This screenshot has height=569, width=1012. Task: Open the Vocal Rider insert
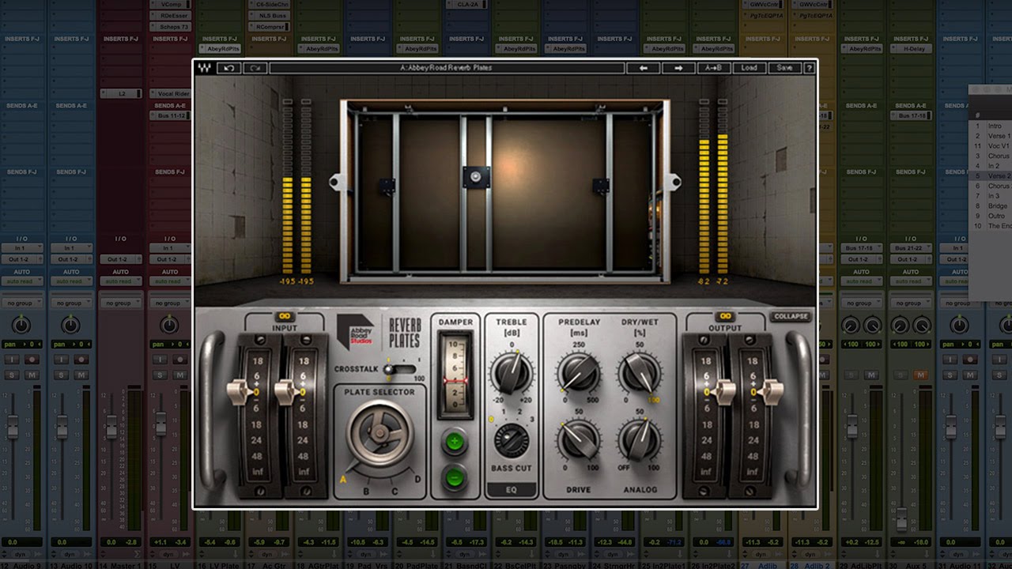171,93
